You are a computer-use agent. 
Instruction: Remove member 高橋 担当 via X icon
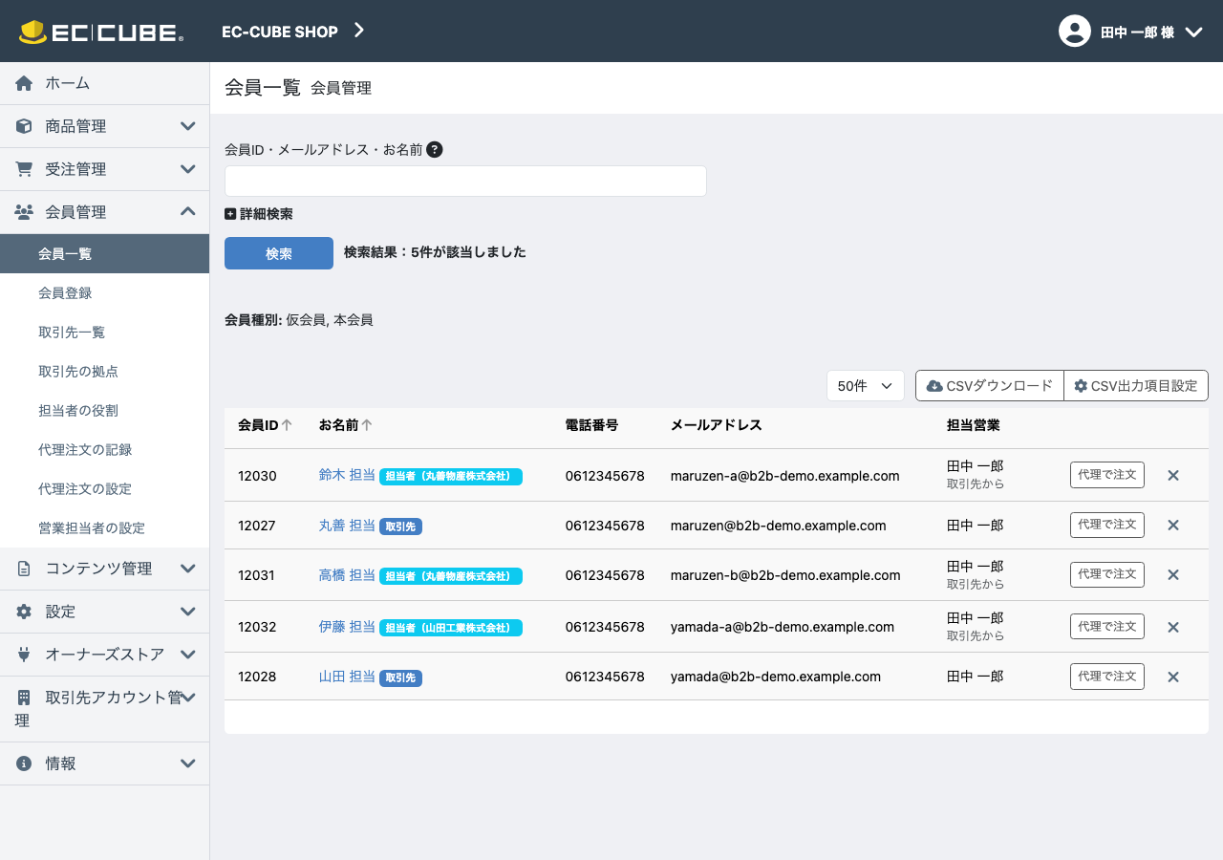click(x=1173, y=574)
